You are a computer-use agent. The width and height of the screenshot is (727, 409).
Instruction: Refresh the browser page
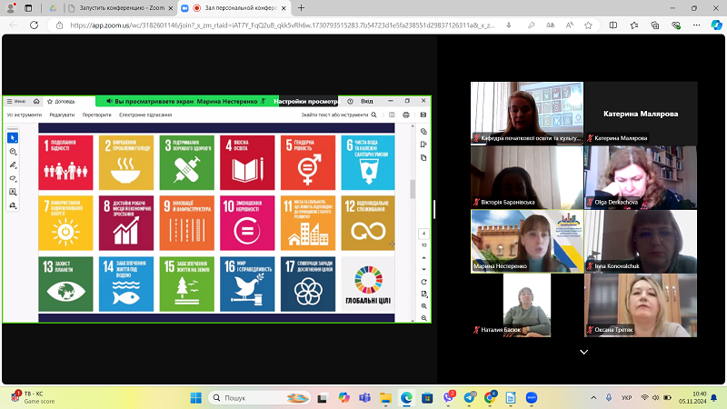[34, 25]
